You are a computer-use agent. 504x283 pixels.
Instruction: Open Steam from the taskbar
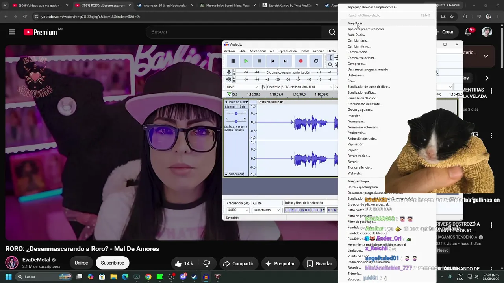(x=194, y=277)
